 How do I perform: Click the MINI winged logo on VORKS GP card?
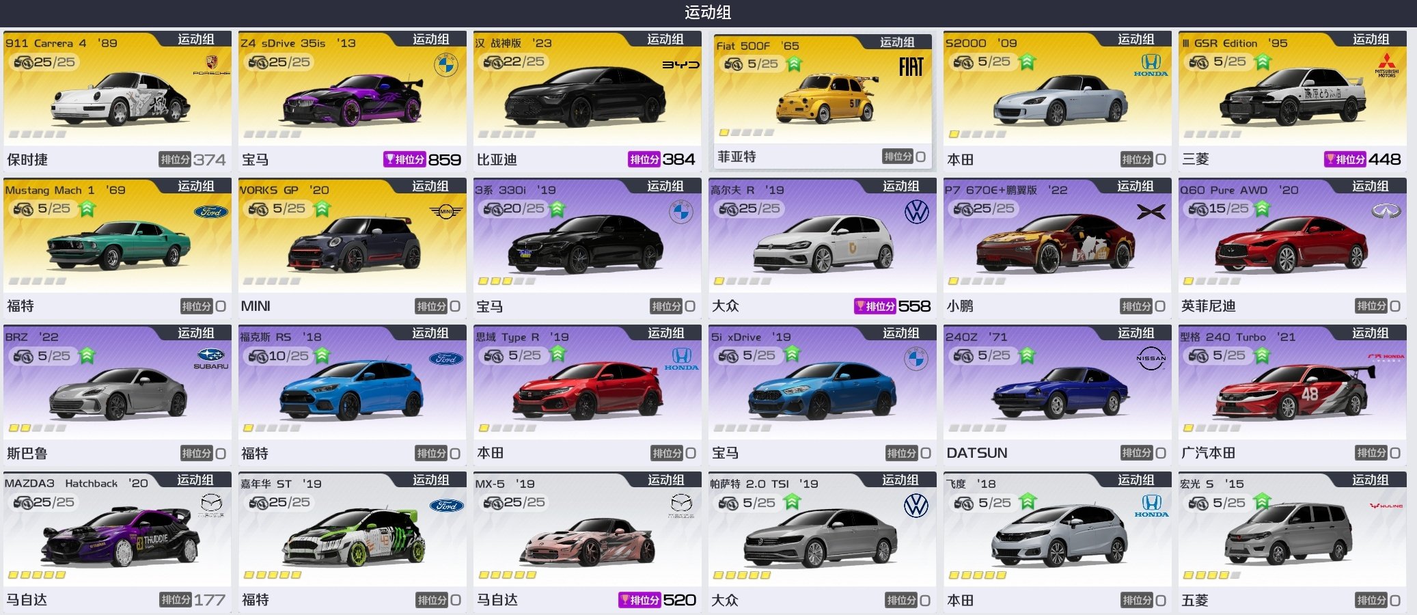446,212
